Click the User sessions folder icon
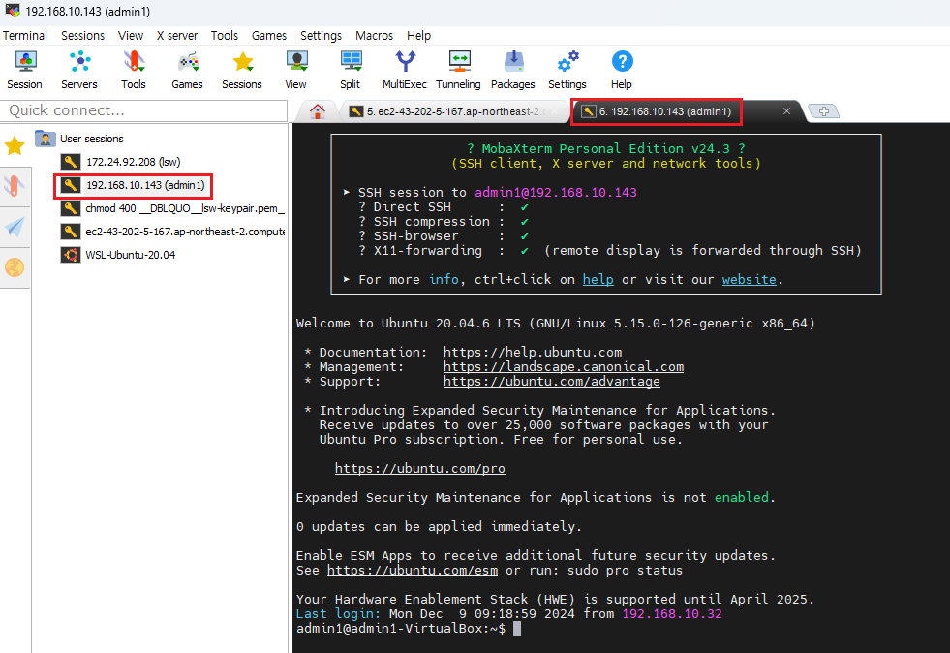The image size is (950, 653). point(46,139)
